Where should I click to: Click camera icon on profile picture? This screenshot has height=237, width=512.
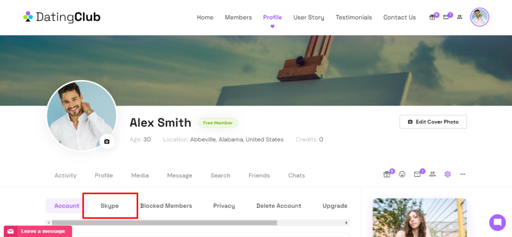click(106, 141)
